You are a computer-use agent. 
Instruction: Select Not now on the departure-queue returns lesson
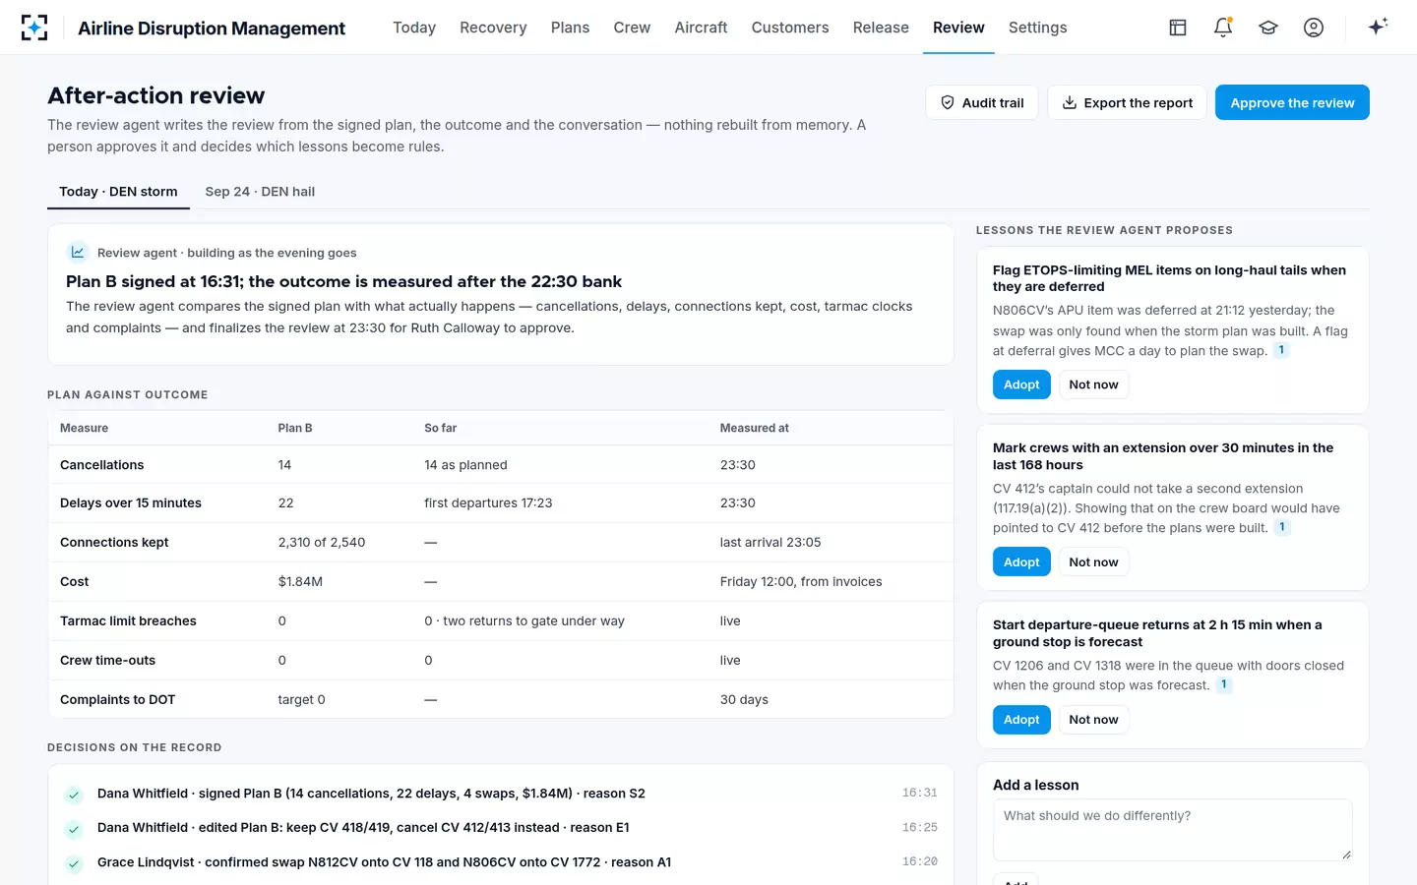(x=1093, y=719)
